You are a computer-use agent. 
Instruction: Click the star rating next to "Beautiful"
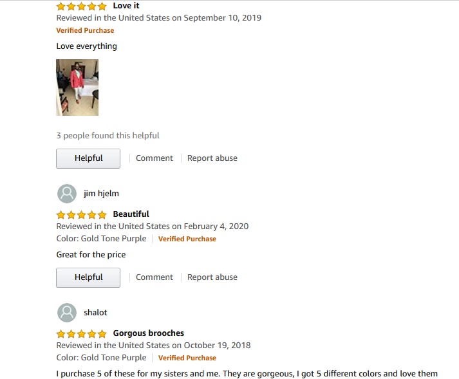pyautogui.click(x=81, y=214)
